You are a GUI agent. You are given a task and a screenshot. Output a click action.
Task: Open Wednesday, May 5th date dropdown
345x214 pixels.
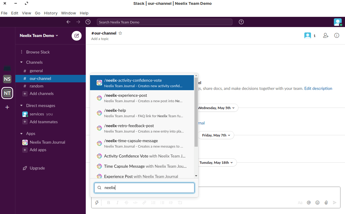pyautogui.click(x=216, y=108)
